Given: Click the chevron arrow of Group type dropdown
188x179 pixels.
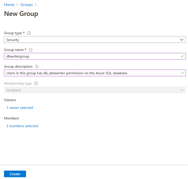Looking at the screenshot, I should pos(182,40).
